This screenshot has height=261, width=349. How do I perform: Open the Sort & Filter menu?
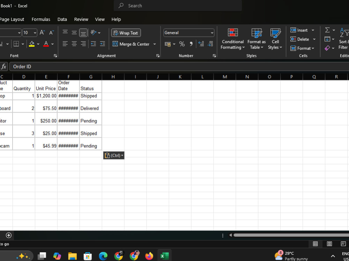[x=344, y=38]
